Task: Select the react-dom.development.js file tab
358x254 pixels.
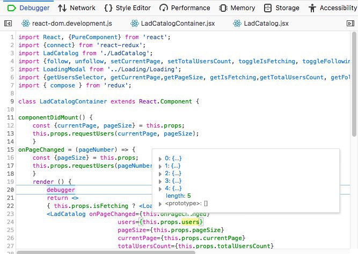Action: (x=67, y=23)
